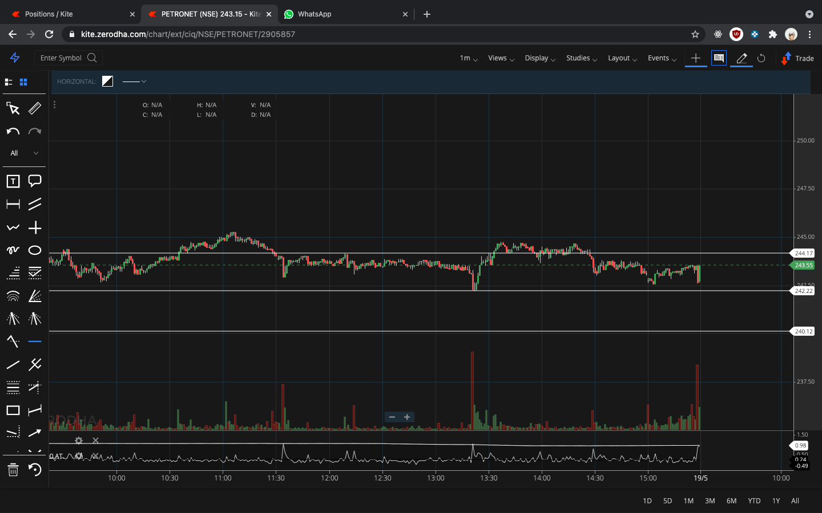This screenshot has width=822, height=513.
Task: Toggle the drawing tools pencil in the toolbar
Action: click(x=740, y=58)
